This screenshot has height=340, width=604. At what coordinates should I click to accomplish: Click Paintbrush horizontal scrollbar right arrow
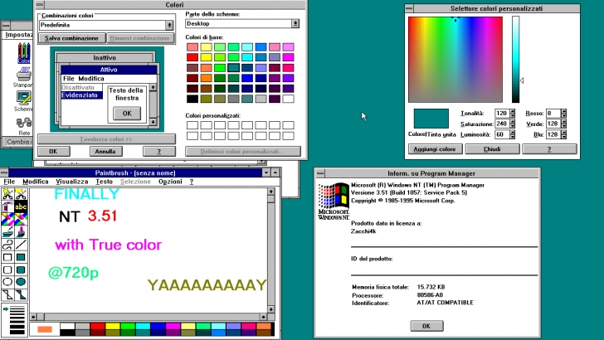tap(264, 317)
